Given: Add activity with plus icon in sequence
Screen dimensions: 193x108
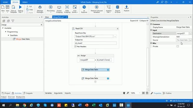Looking at the screenshot, I should click(x=95, y=82).
